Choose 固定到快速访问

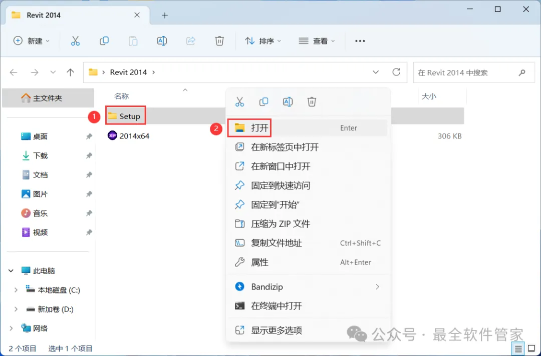[x=308, y=185]
